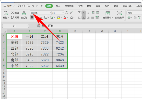
Task: Click the eraser clear-format icon
Action: [71, 17]
